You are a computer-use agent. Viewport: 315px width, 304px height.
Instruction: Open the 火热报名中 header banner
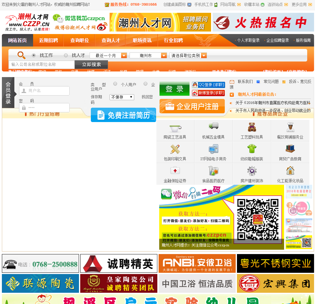point(263,22)
